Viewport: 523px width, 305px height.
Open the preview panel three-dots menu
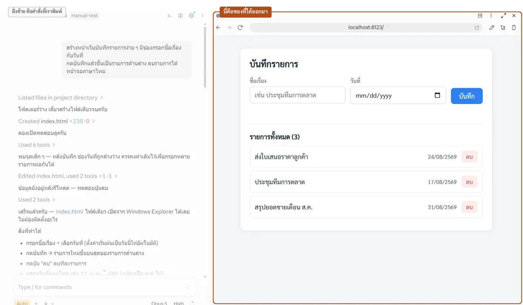491,15
